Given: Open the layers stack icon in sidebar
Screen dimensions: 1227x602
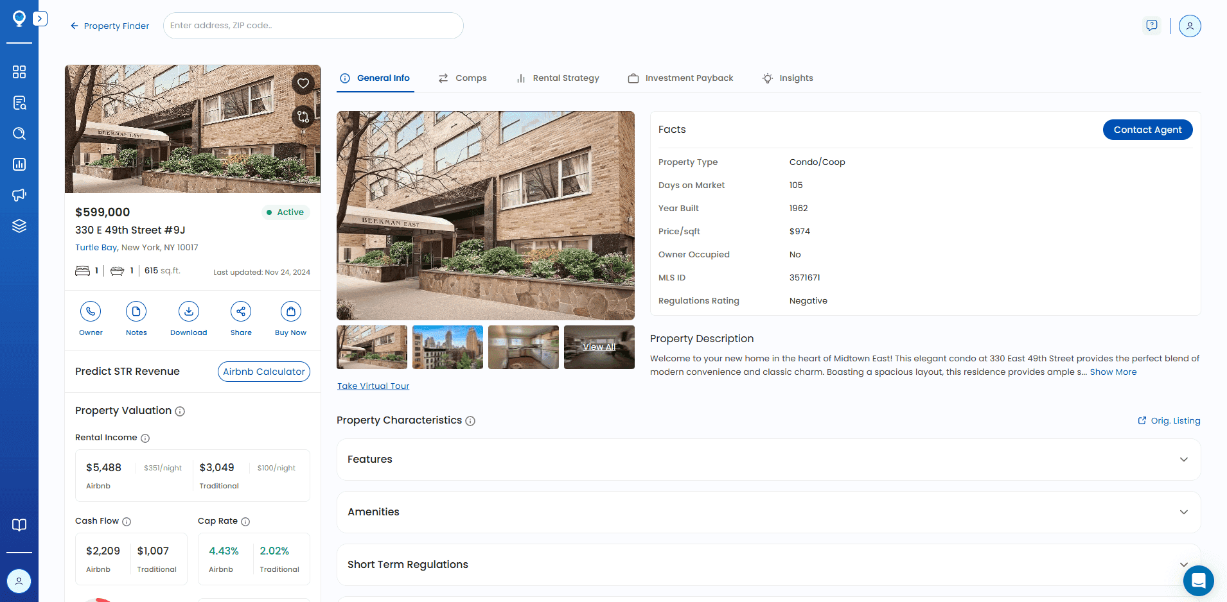Looking at the screenshot, I should point(19,226).
